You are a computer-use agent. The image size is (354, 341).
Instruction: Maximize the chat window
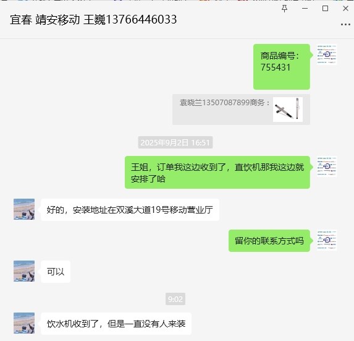coord(325,9)
